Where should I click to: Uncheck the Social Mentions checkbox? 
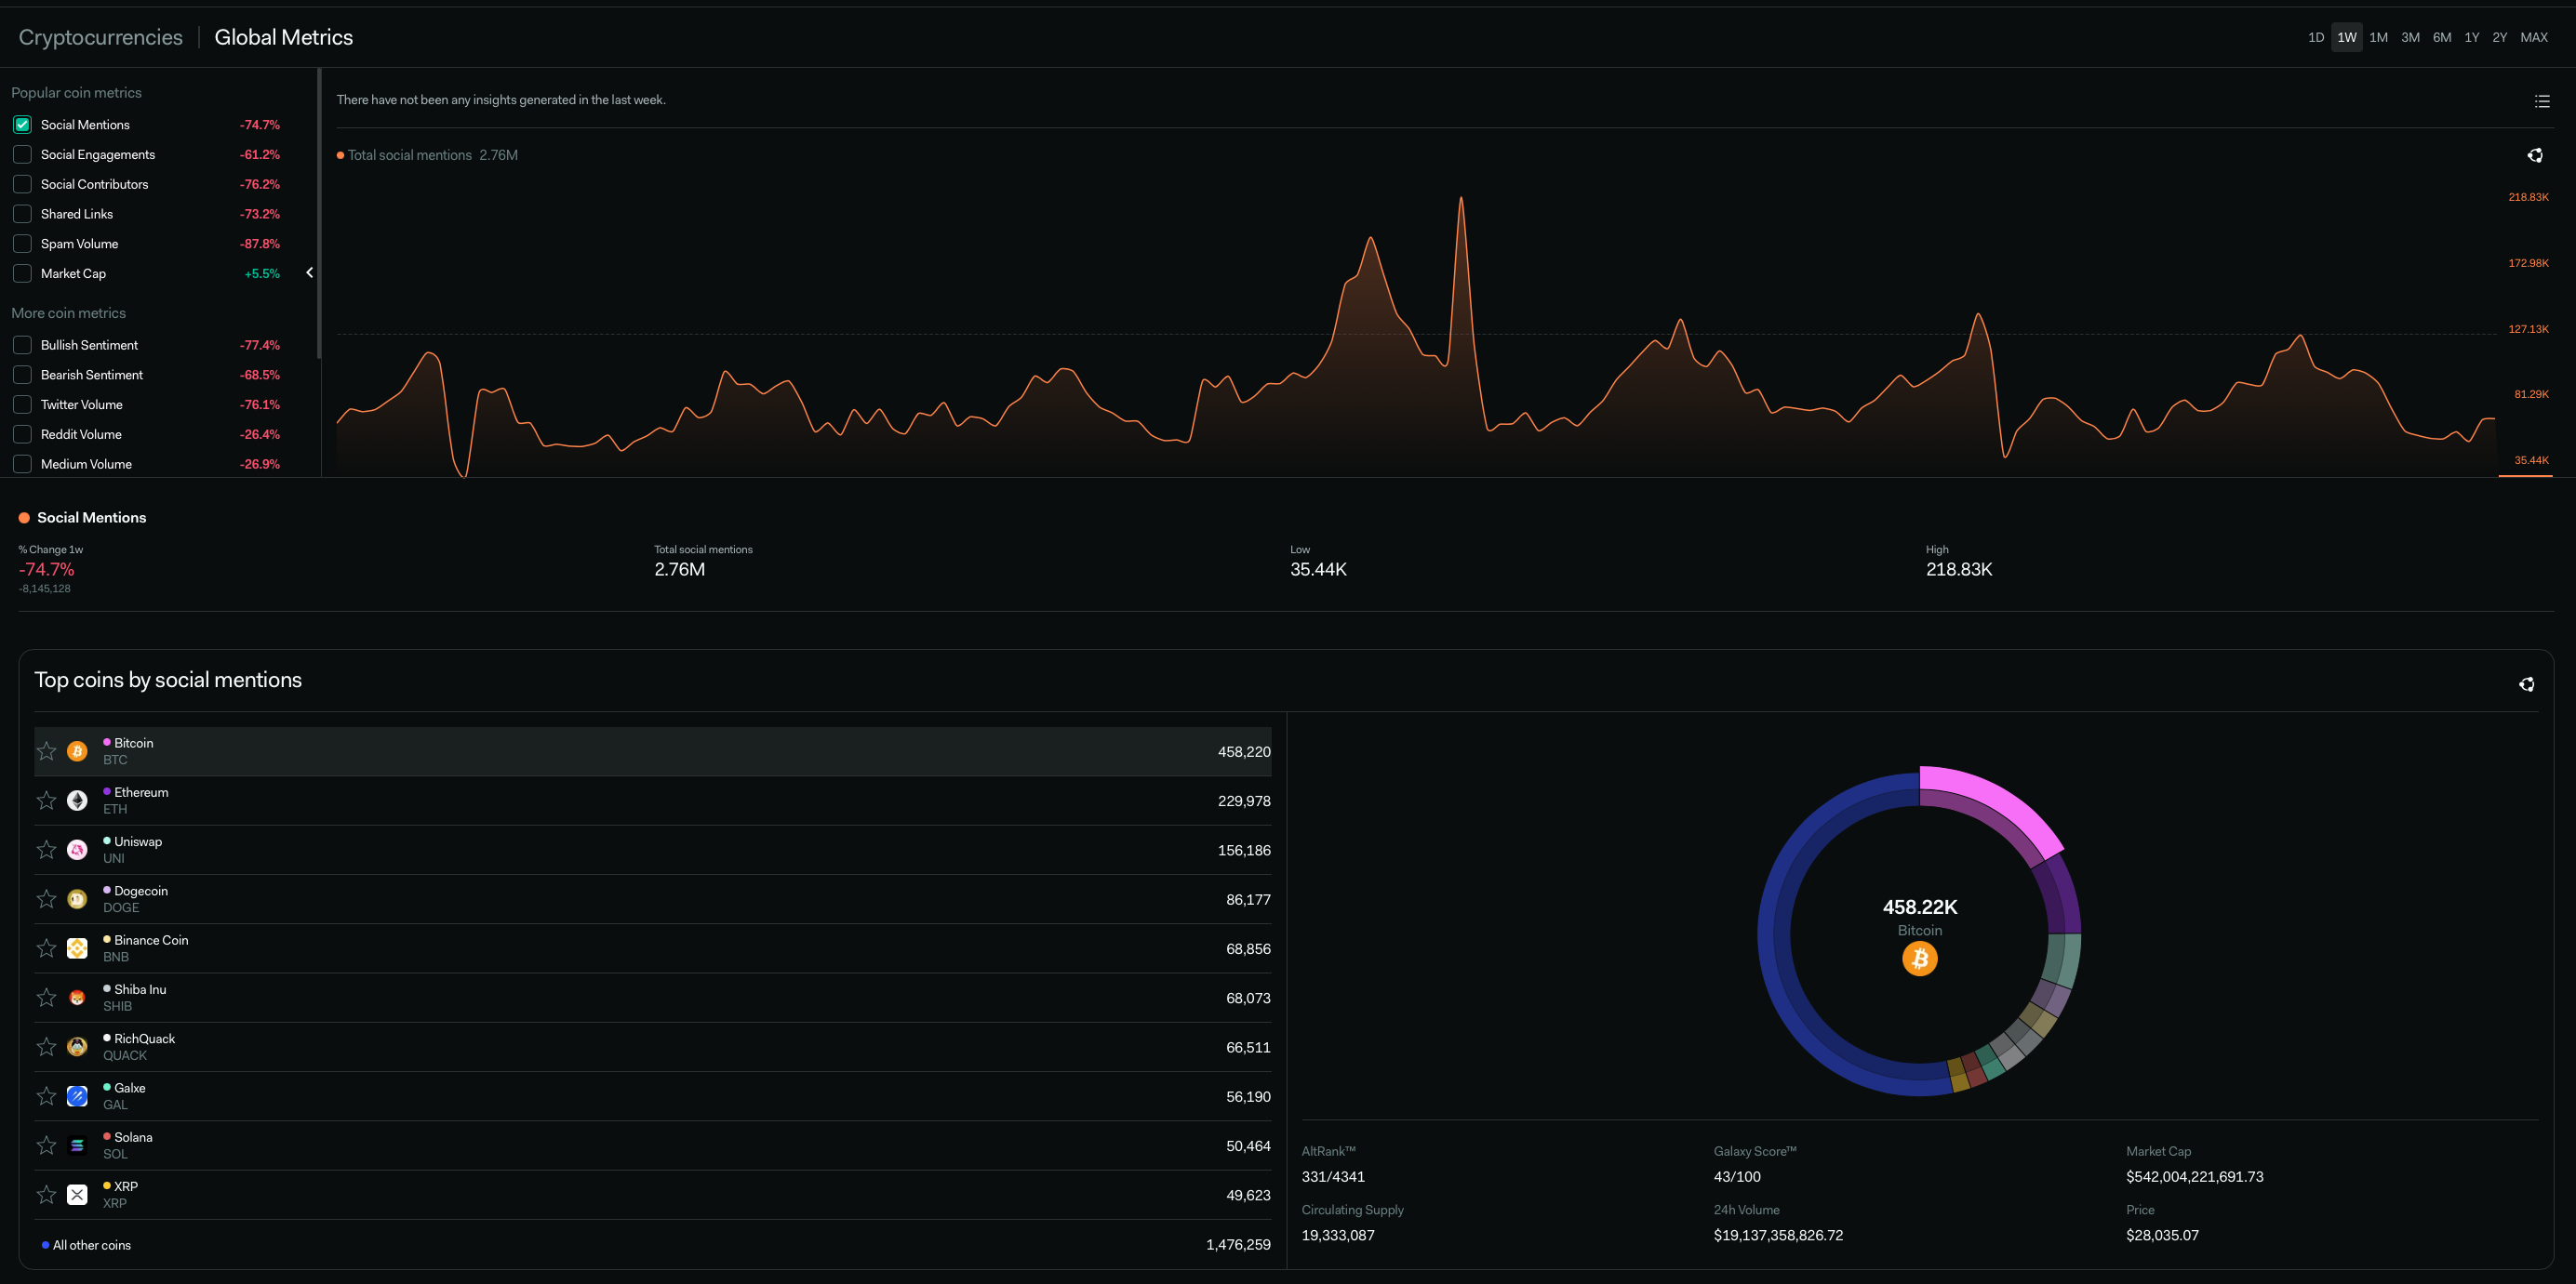[22, 125]
